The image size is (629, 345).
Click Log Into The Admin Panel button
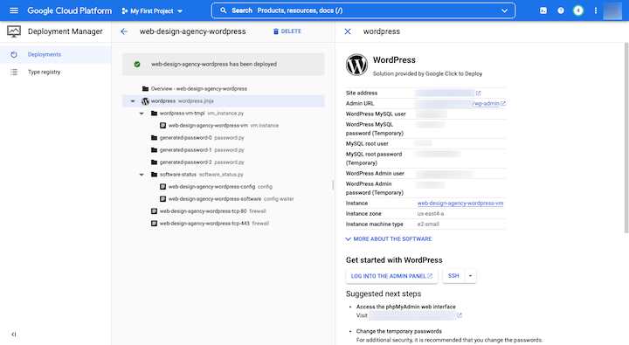coord(391,276)
